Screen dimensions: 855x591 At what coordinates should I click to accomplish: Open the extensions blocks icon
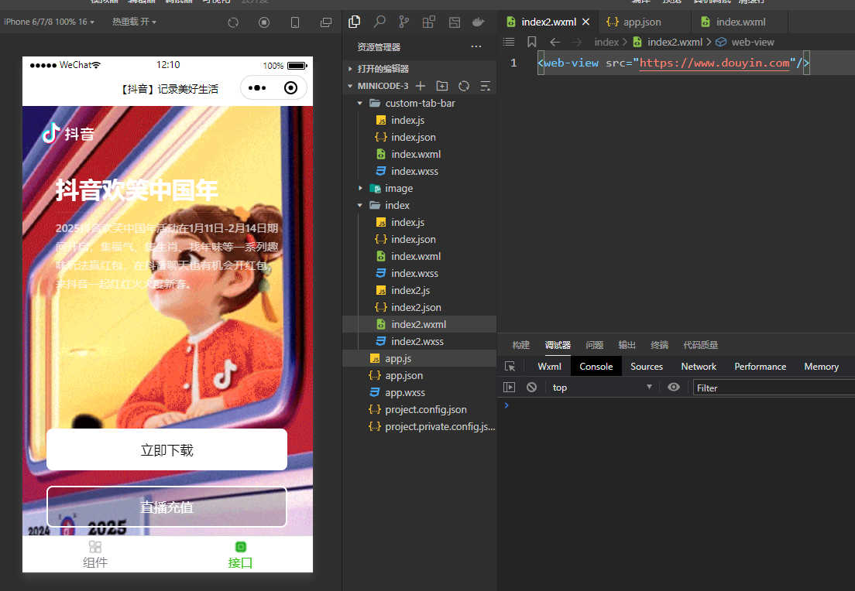(429, 22)
